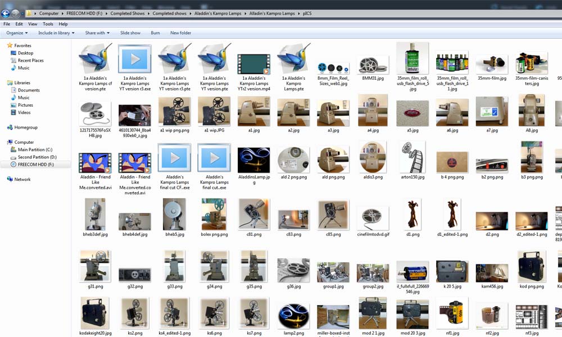This screenshot has width=562, height=337.
Task: Open the Share with dropdown
Action: 97,33
